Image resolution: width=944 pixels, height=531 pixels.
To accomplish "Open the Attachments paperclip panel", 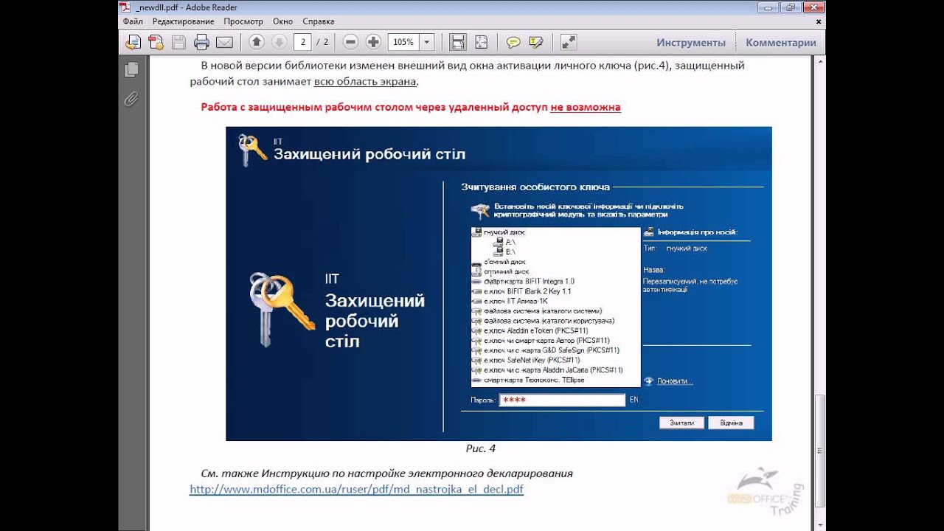I will (132, 98).
